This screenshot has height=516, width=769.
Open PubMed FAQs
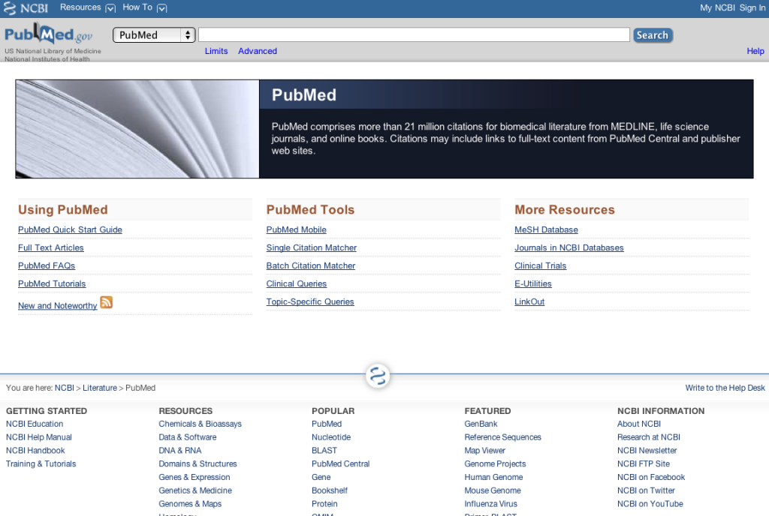(47, 265)
